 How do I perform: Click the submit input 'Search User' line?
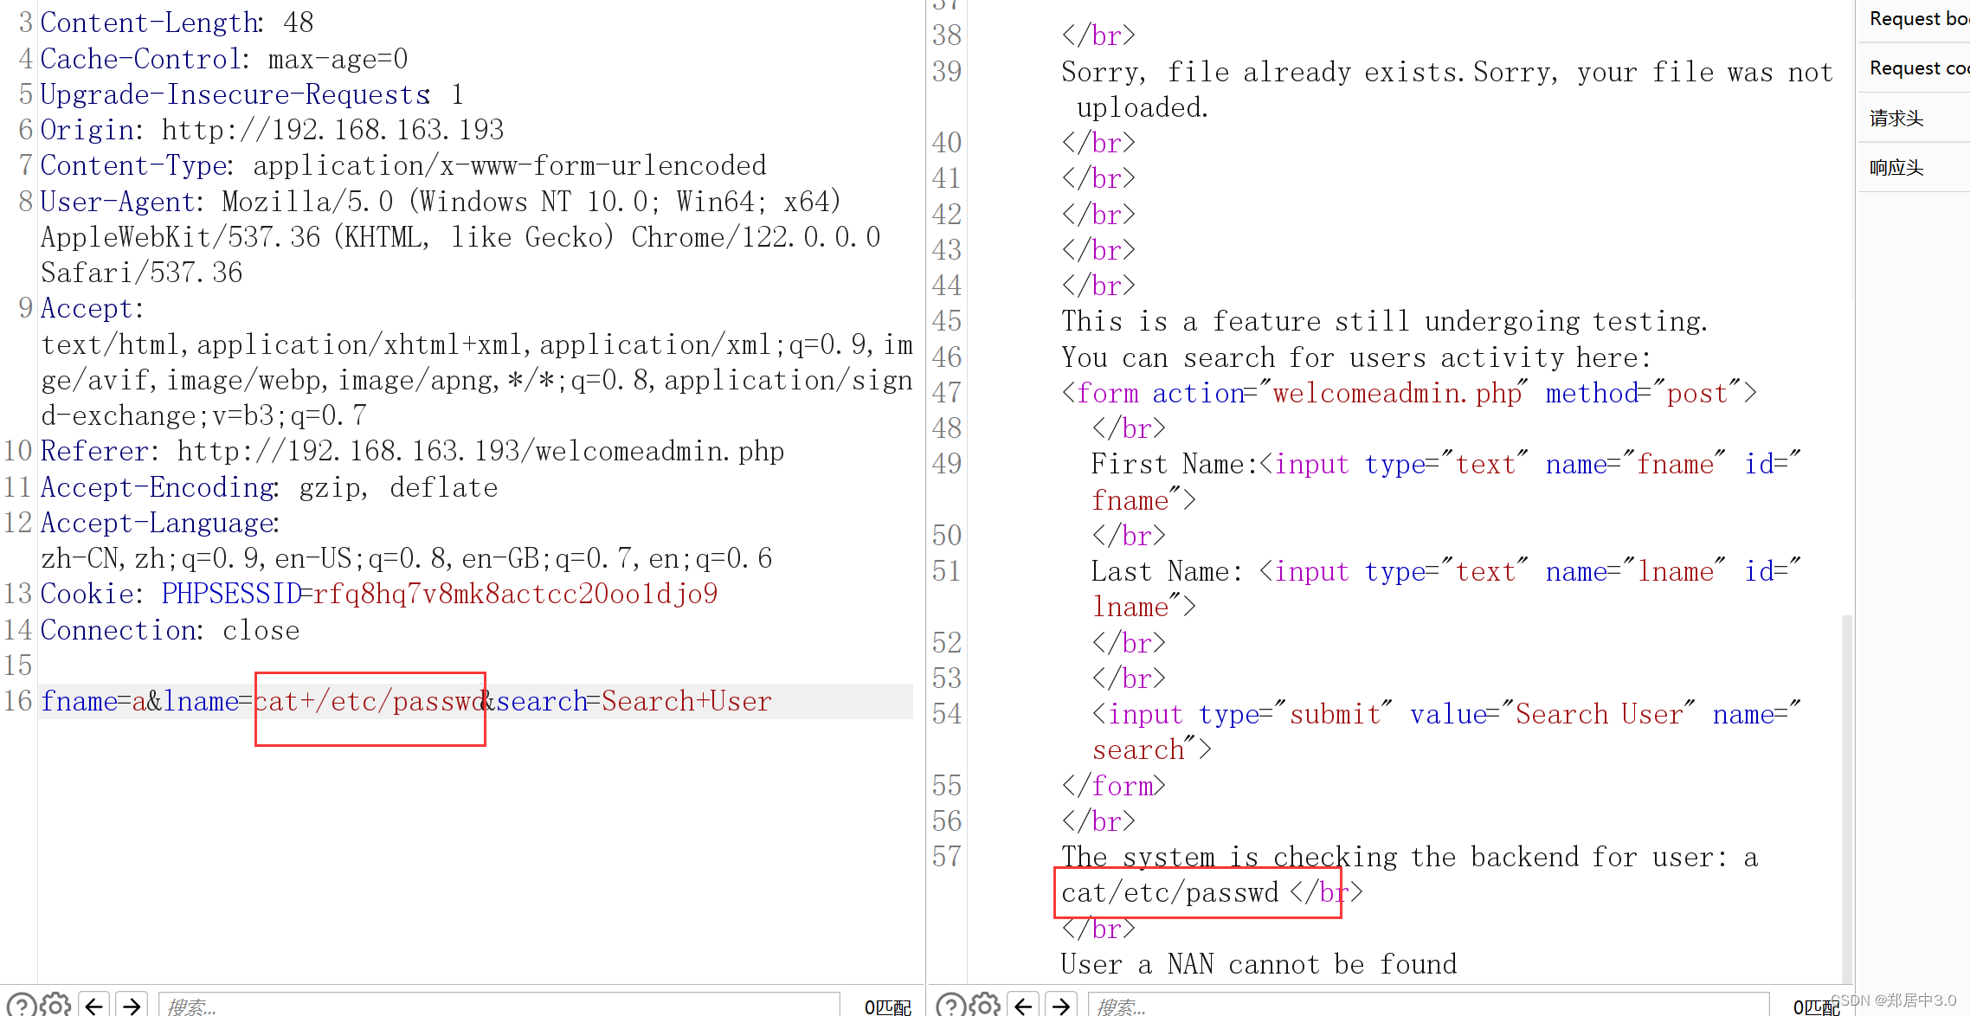(x=1445, y=732)
